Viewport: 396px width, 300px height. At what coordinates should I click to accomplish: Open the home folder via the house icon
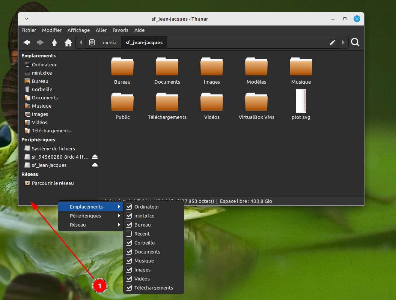pyautogui.click(x=68, y=42)
